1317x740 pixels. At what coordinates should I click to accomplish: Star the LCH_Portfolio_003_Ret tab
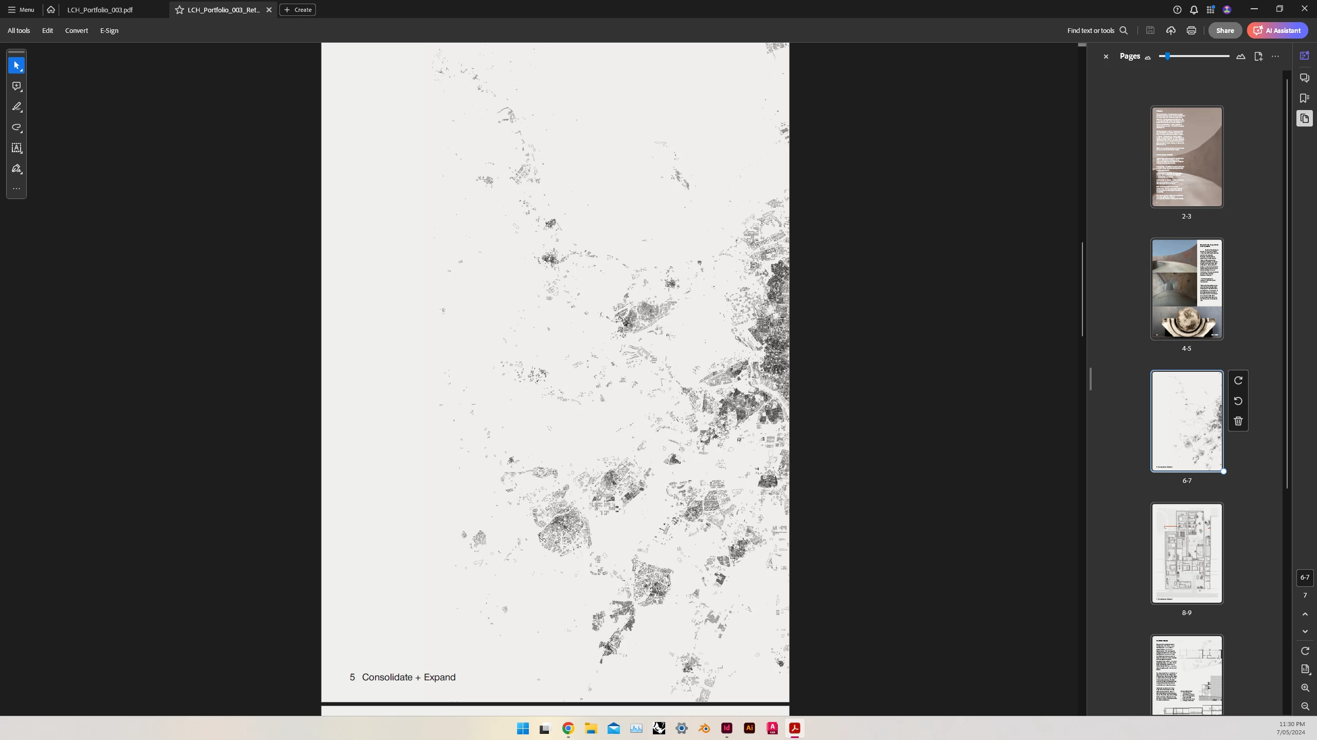pos(180,10)
